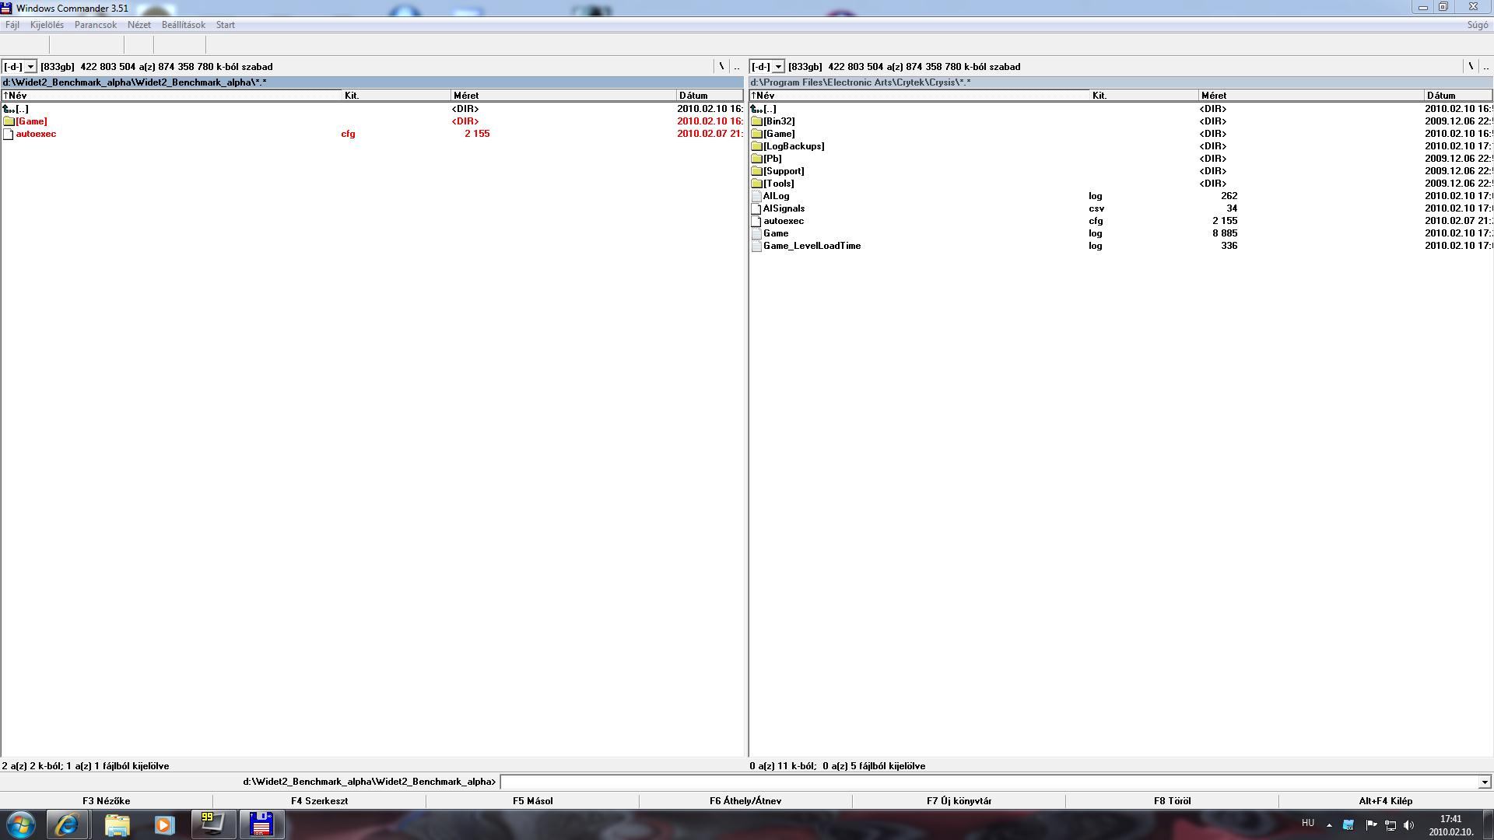Open the Start menu item

(x=226, y=25)
